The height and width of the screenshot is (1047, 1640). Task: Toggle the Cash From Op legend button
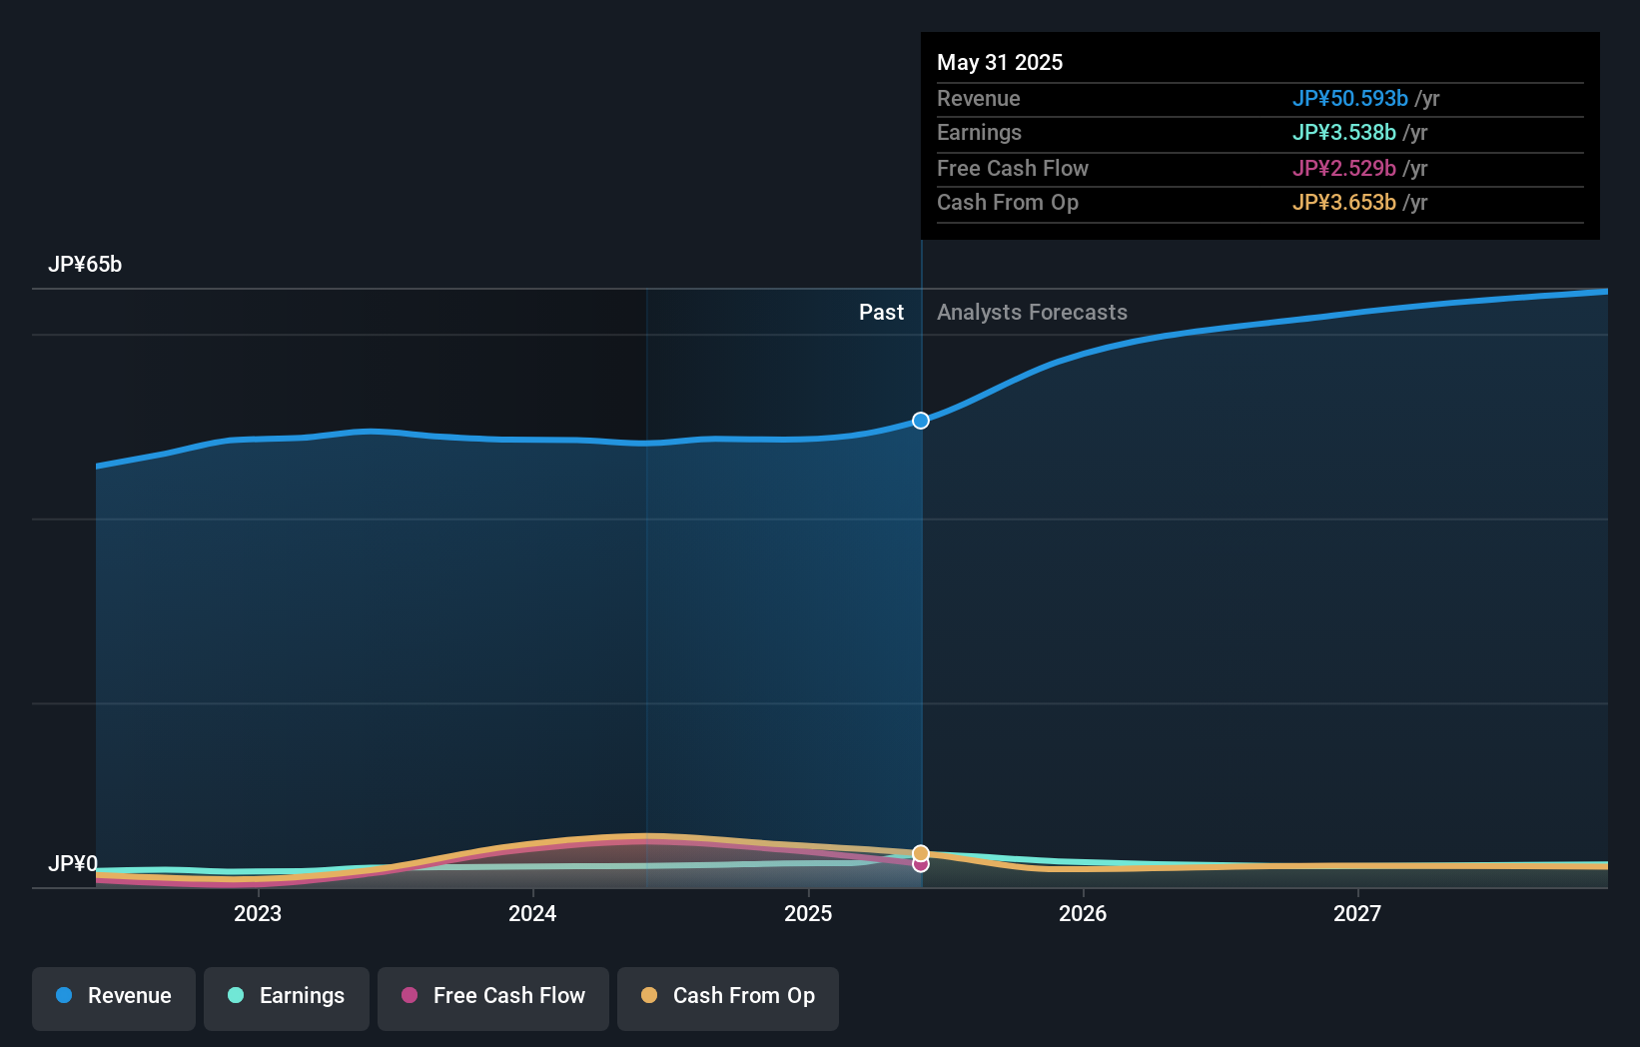[x=728, y=998]
